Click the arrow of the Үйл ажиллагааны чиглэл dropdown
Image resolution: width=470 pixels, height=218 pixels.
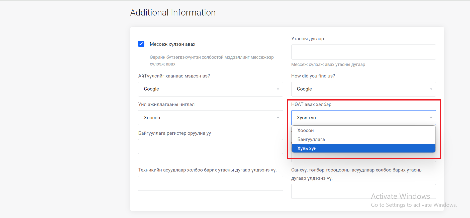coord(278,118)
